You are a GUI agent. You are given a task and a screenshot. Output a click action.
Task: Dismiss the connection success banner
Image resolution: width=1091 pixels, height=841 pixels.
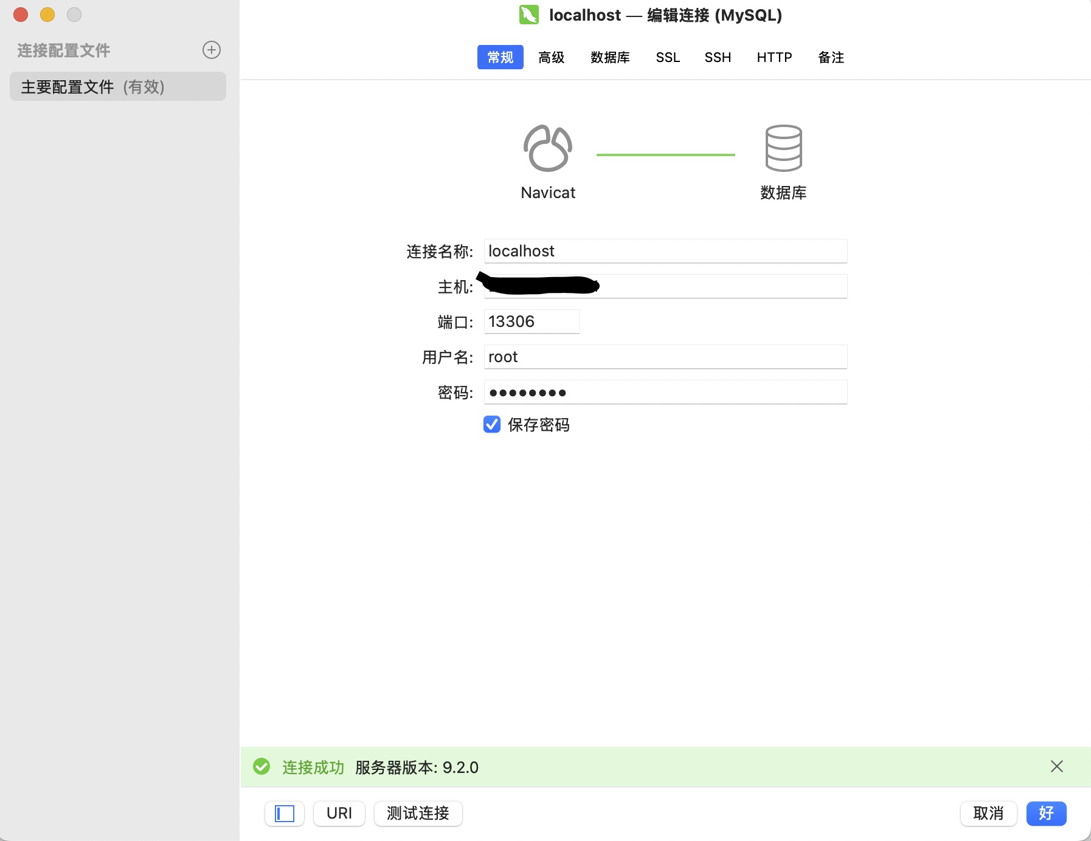tap(1057, 766)
